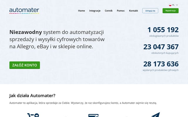
Task: Open the Home menu item
Action: [x=81, y=11]
